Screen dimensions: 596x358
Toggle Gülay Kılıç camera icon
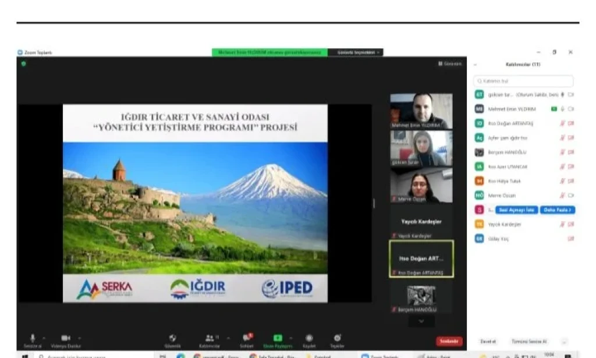pyautogui.click(x=571, y=239)
